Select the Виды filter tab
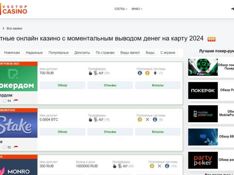This screenshot has width=234, height=175. click(x=150, y=53)
